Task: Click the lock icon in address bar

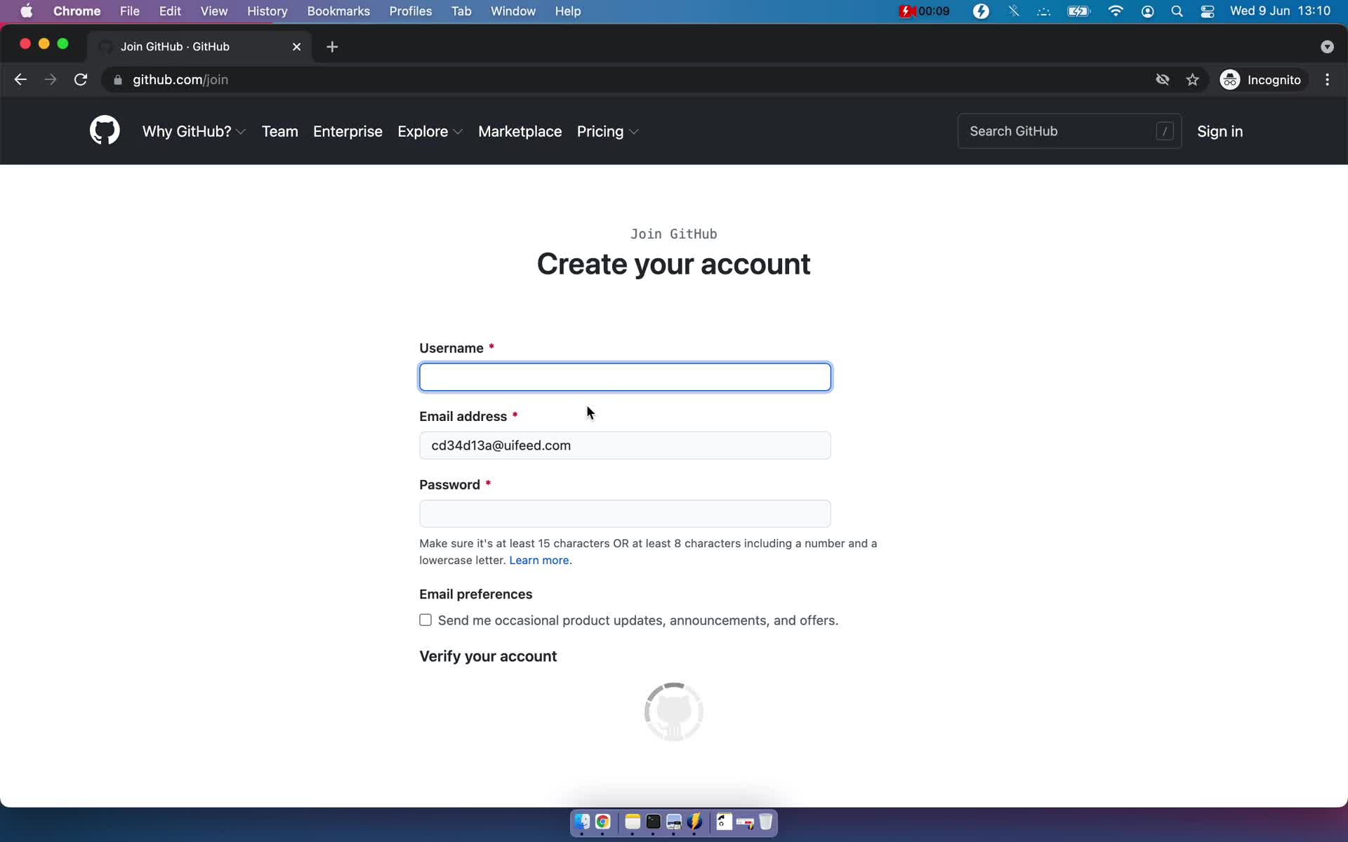Action: (118, 80)
